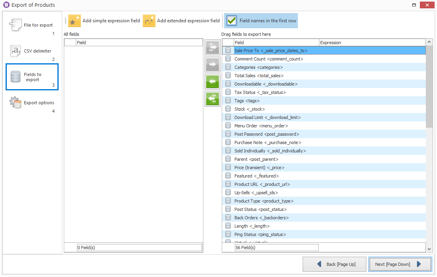Click Field column header in All fields list
The width and height of the screenshot is (437, 277).
tap(139, 43)
